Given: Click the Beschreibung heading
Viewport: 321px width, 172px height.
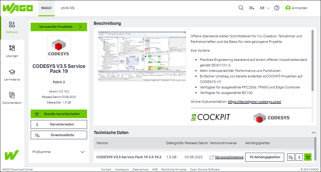Looking at the screenshot, I should (107, 23).
